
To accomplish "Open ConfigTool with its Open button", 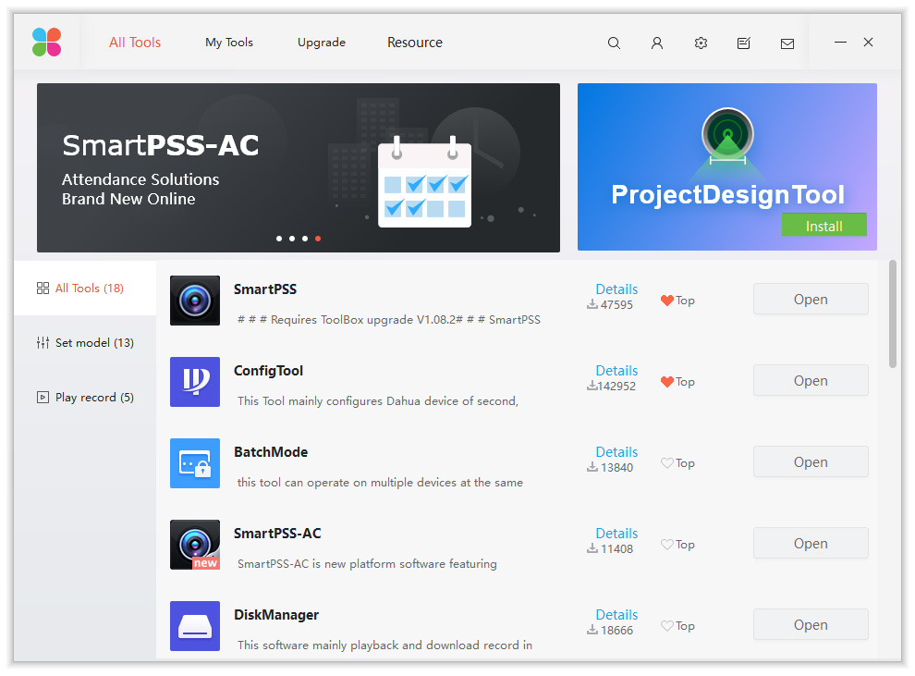I will coord(811,381).
